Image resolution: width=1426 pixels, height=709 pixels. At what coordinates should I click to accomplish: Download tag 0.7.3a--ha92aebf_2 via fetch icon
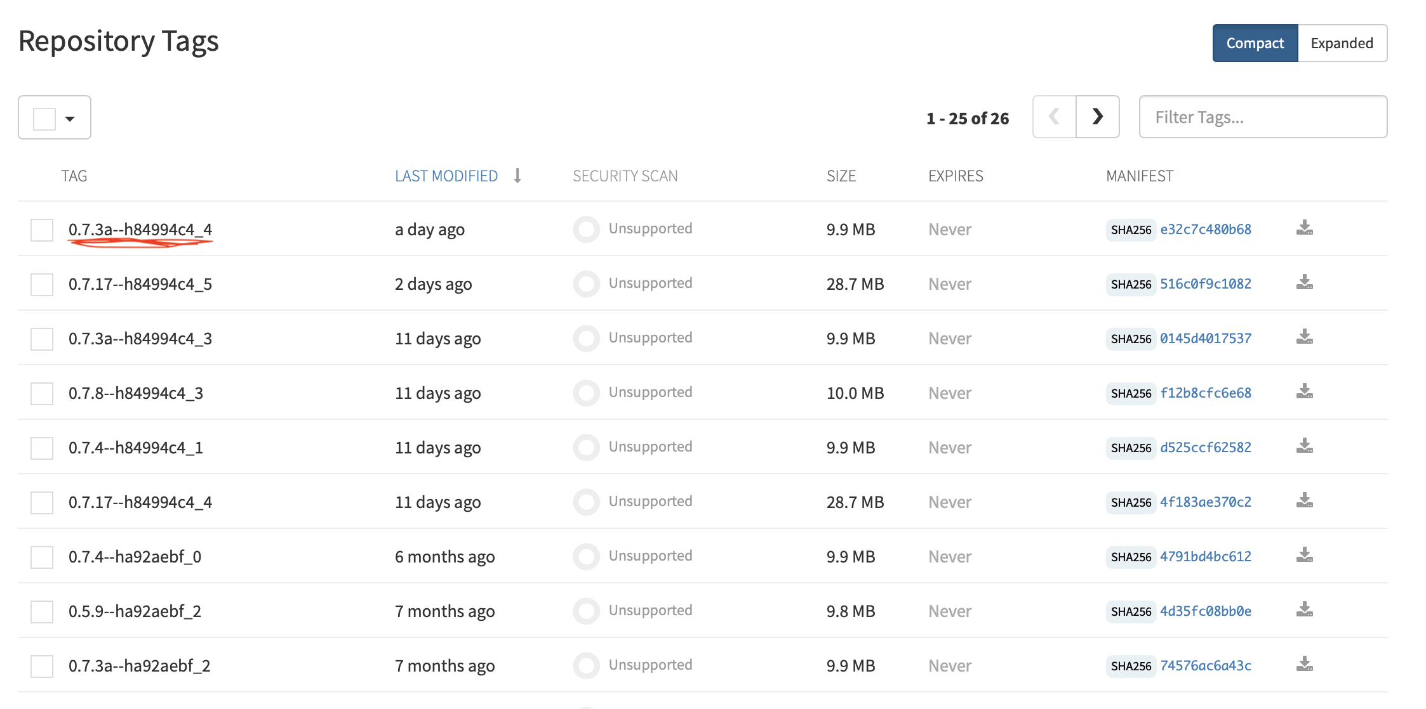pos(1304,665)
